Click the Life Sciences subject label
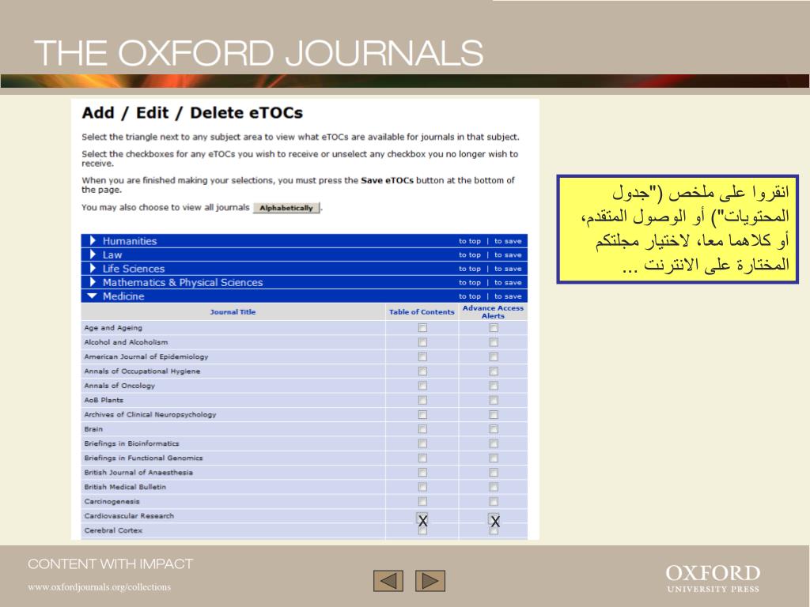The image size is (810, 607). pyautogui.click(x=133, y=269)
